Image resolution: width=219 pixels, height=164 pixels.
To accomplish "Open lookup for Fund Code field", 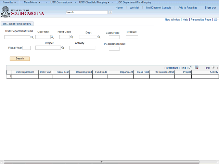I will [72, 37].
